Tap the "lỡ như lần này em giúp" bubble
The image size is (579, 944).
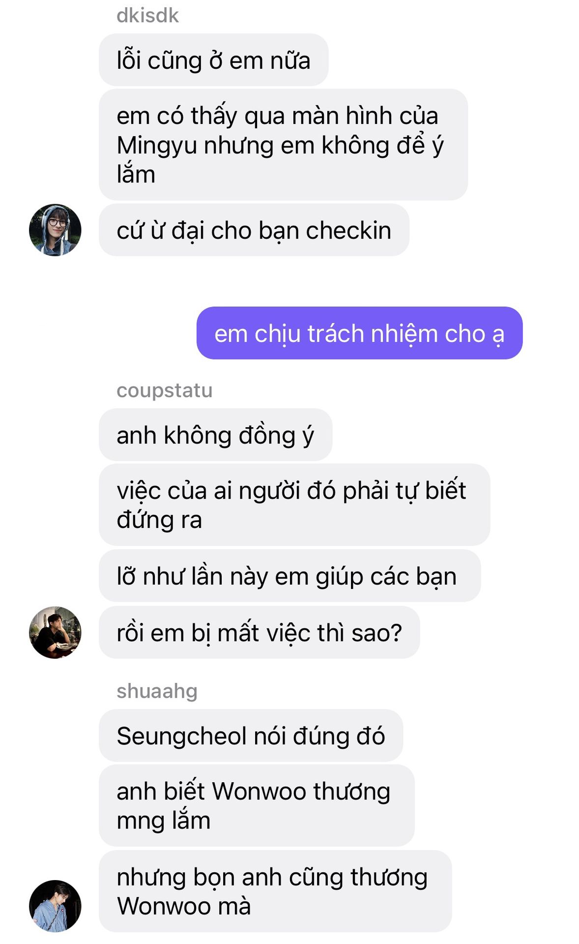289,576
